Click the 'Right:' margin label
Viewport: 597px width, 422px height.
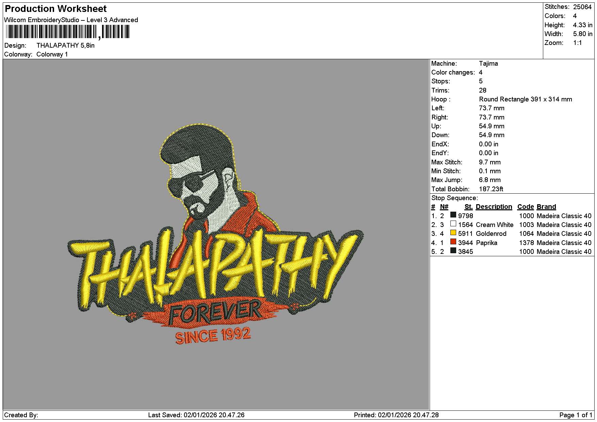[x=440, y=117]
